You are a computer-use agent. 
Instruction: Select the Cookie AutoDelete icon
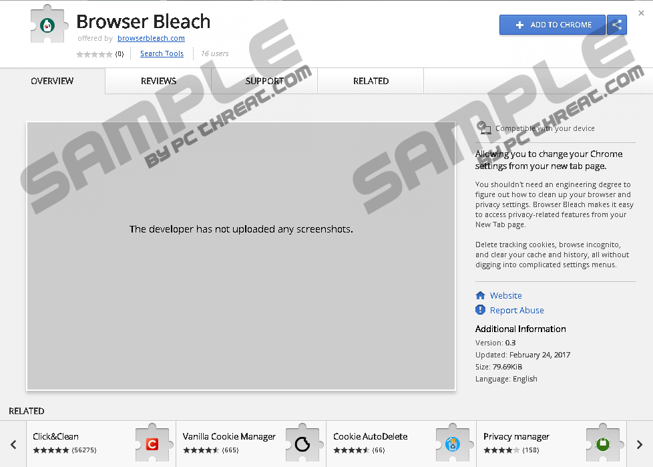452,444
